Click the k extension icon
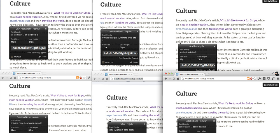 click(x=264, y=78)
